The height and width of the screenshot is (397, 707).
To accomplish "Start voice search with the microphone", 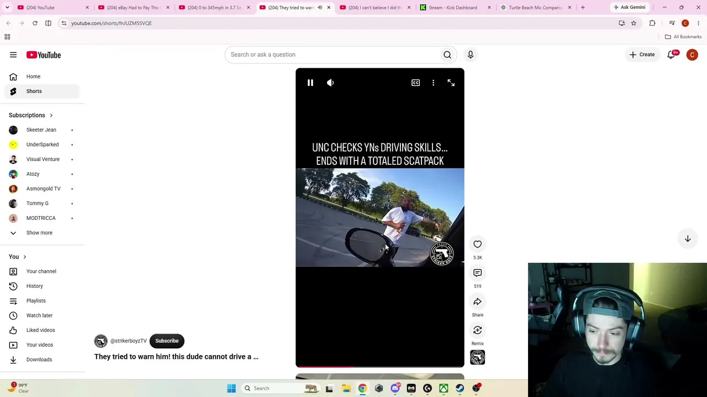I will (471, 55).
